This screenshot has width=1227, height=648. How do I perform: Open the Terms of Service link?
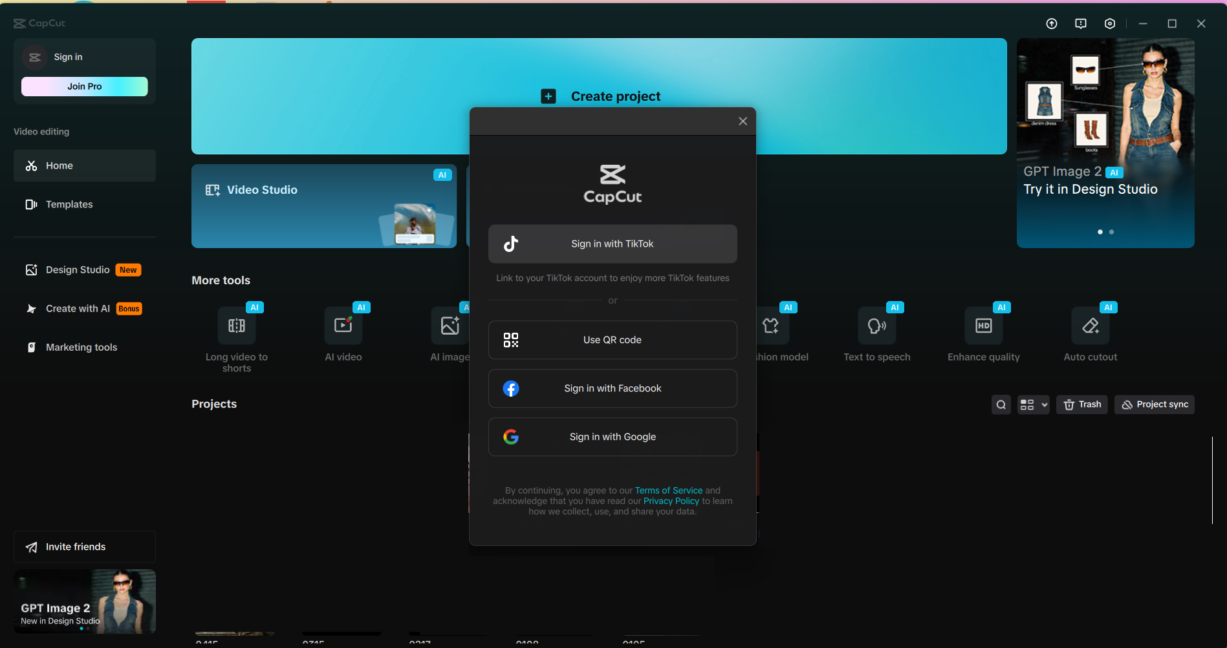coord(668,490)
